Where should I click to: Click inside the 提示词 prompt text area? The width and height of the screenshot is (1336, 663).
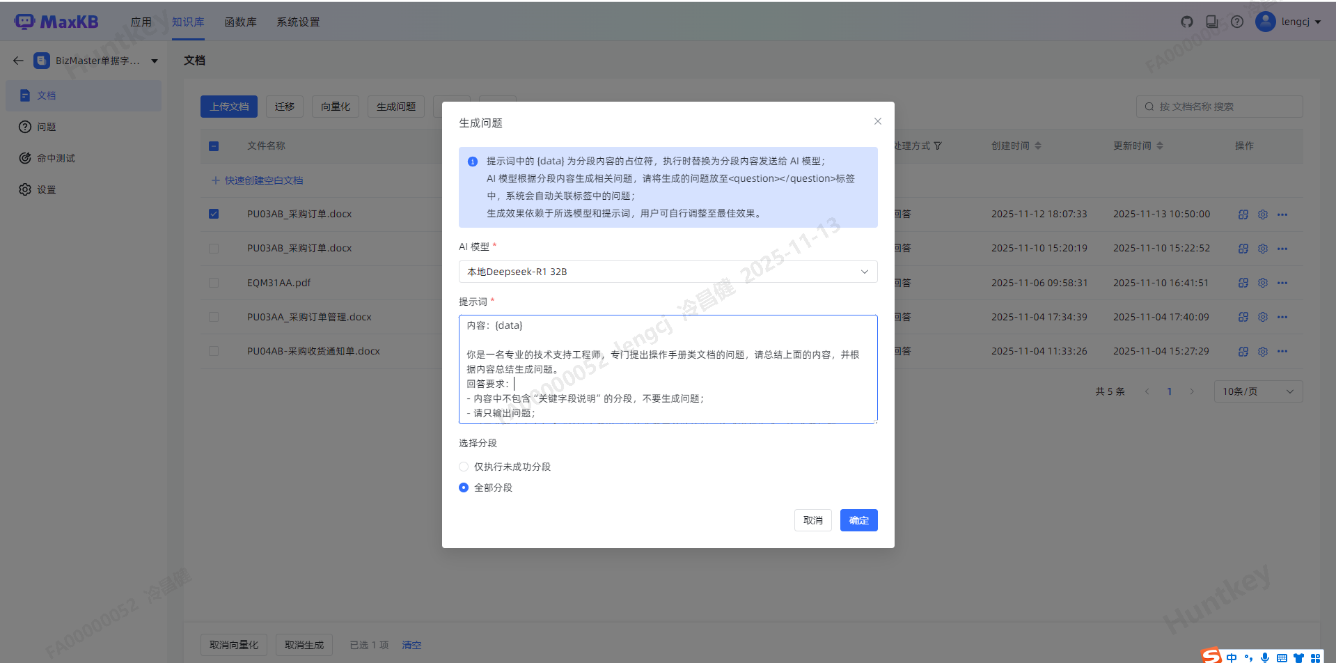(x=668, y=369)
